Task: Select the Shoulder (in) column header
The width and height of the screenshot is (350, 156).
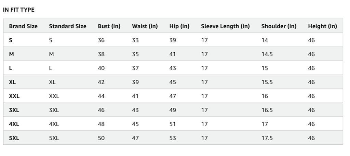Action: 279,26
